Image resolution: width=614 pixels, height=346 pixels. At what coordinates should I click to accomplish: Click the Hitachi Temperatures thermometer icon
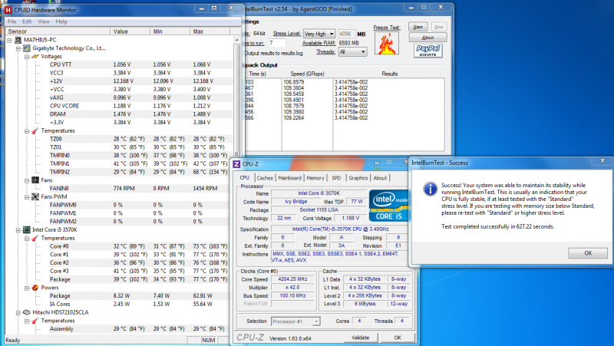pos(35,321)
